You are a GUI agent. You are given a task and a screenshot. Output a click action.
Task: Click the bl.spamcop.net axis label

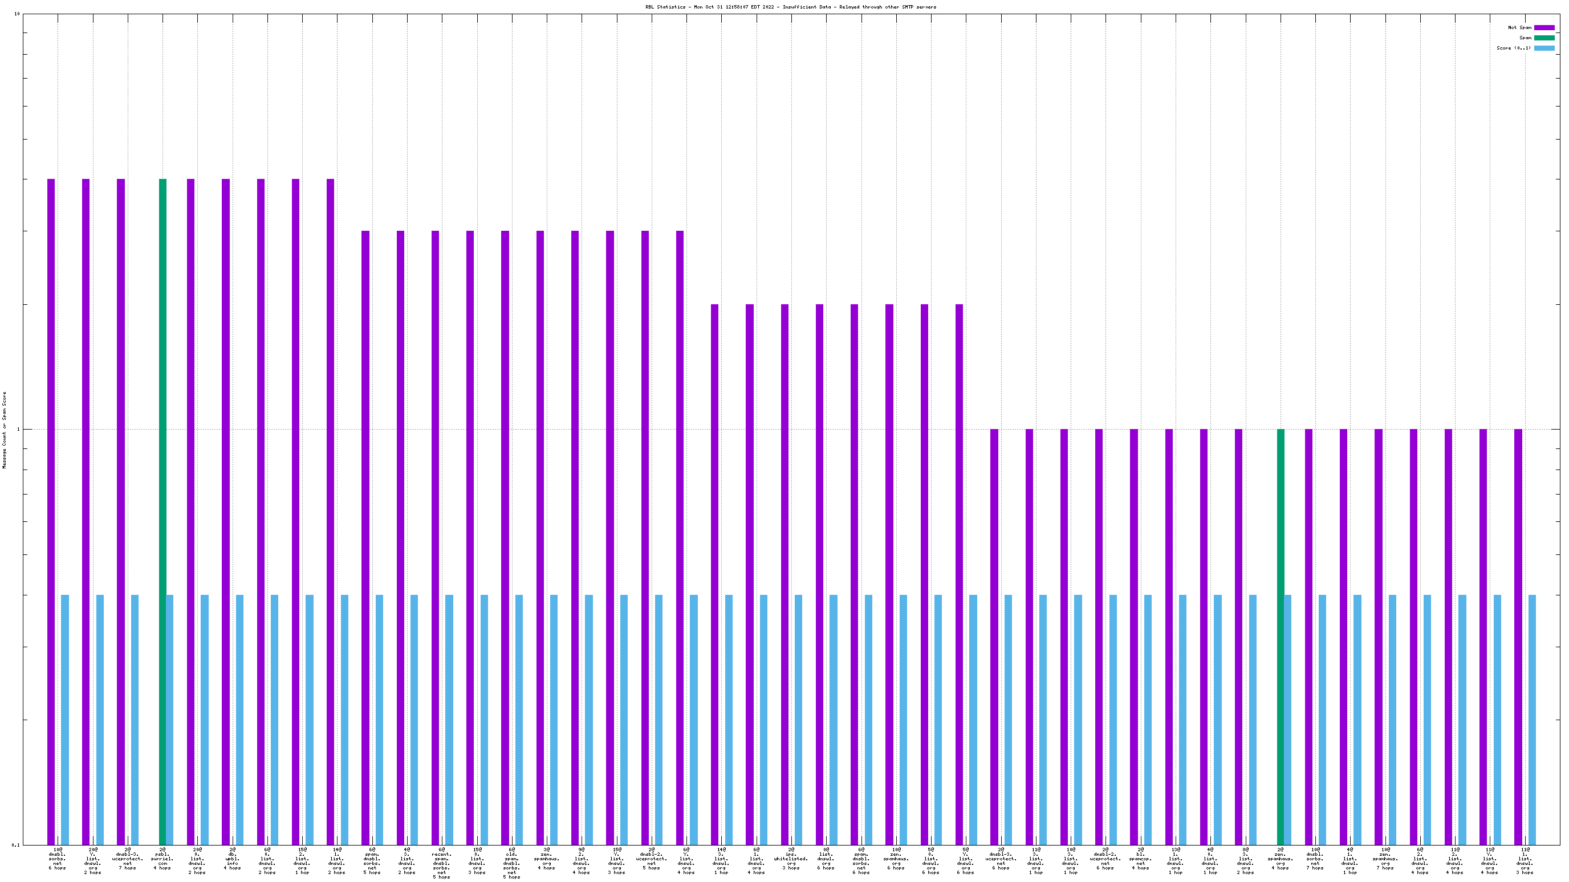coord(1140,858)
